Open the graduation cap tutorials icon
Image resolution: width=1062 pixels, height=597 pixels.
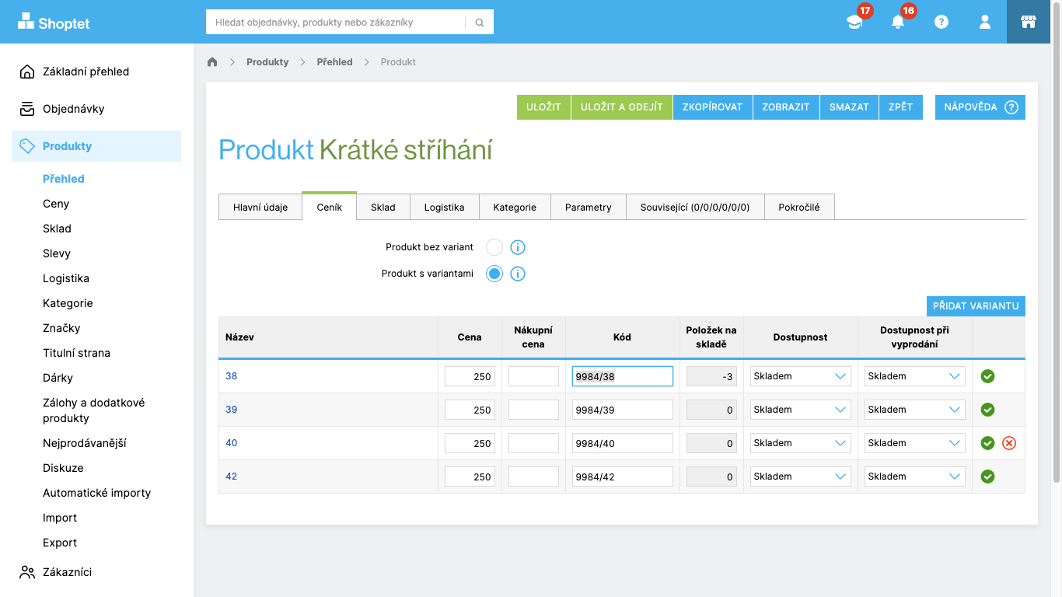click(854, 22)
